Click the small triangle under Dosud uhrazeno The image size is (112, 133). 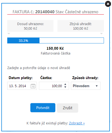[9, 34]
